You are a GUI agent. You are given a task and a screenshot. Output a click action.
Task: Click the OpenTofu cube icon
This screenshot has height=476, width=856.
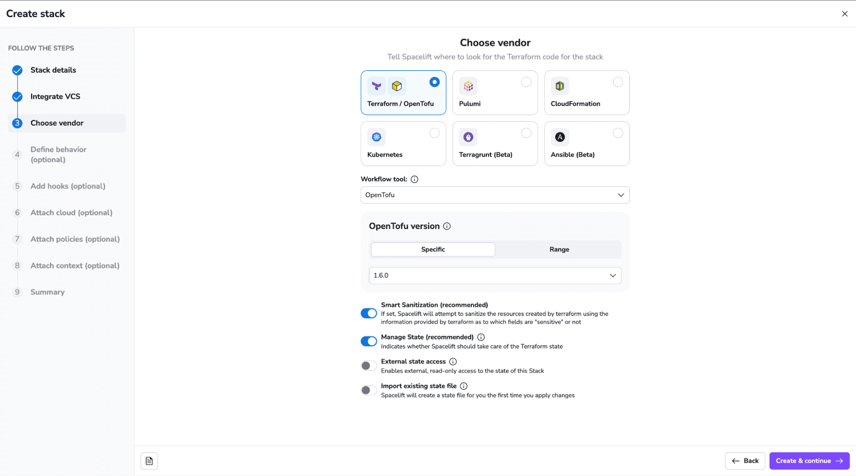pyautogui.click(x=397, y=86)
